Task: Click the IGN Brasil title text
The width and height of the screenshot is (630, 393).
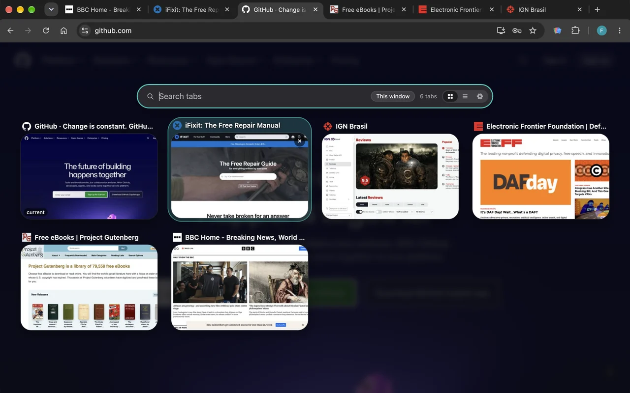Action: tap(351, 126)
